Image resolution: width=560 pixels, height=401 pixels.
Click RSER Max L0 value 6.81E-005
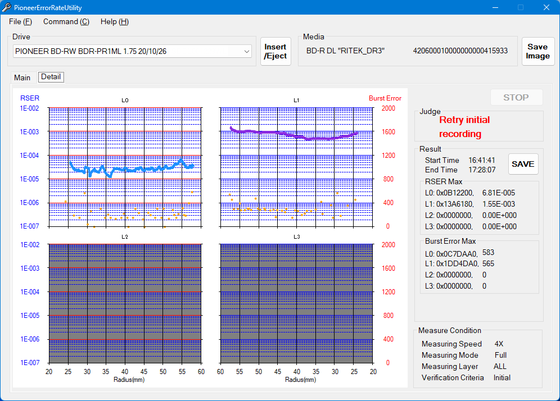pos(499,193)
